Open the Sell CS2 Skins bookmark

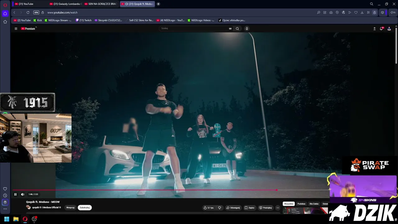(139, 20)
